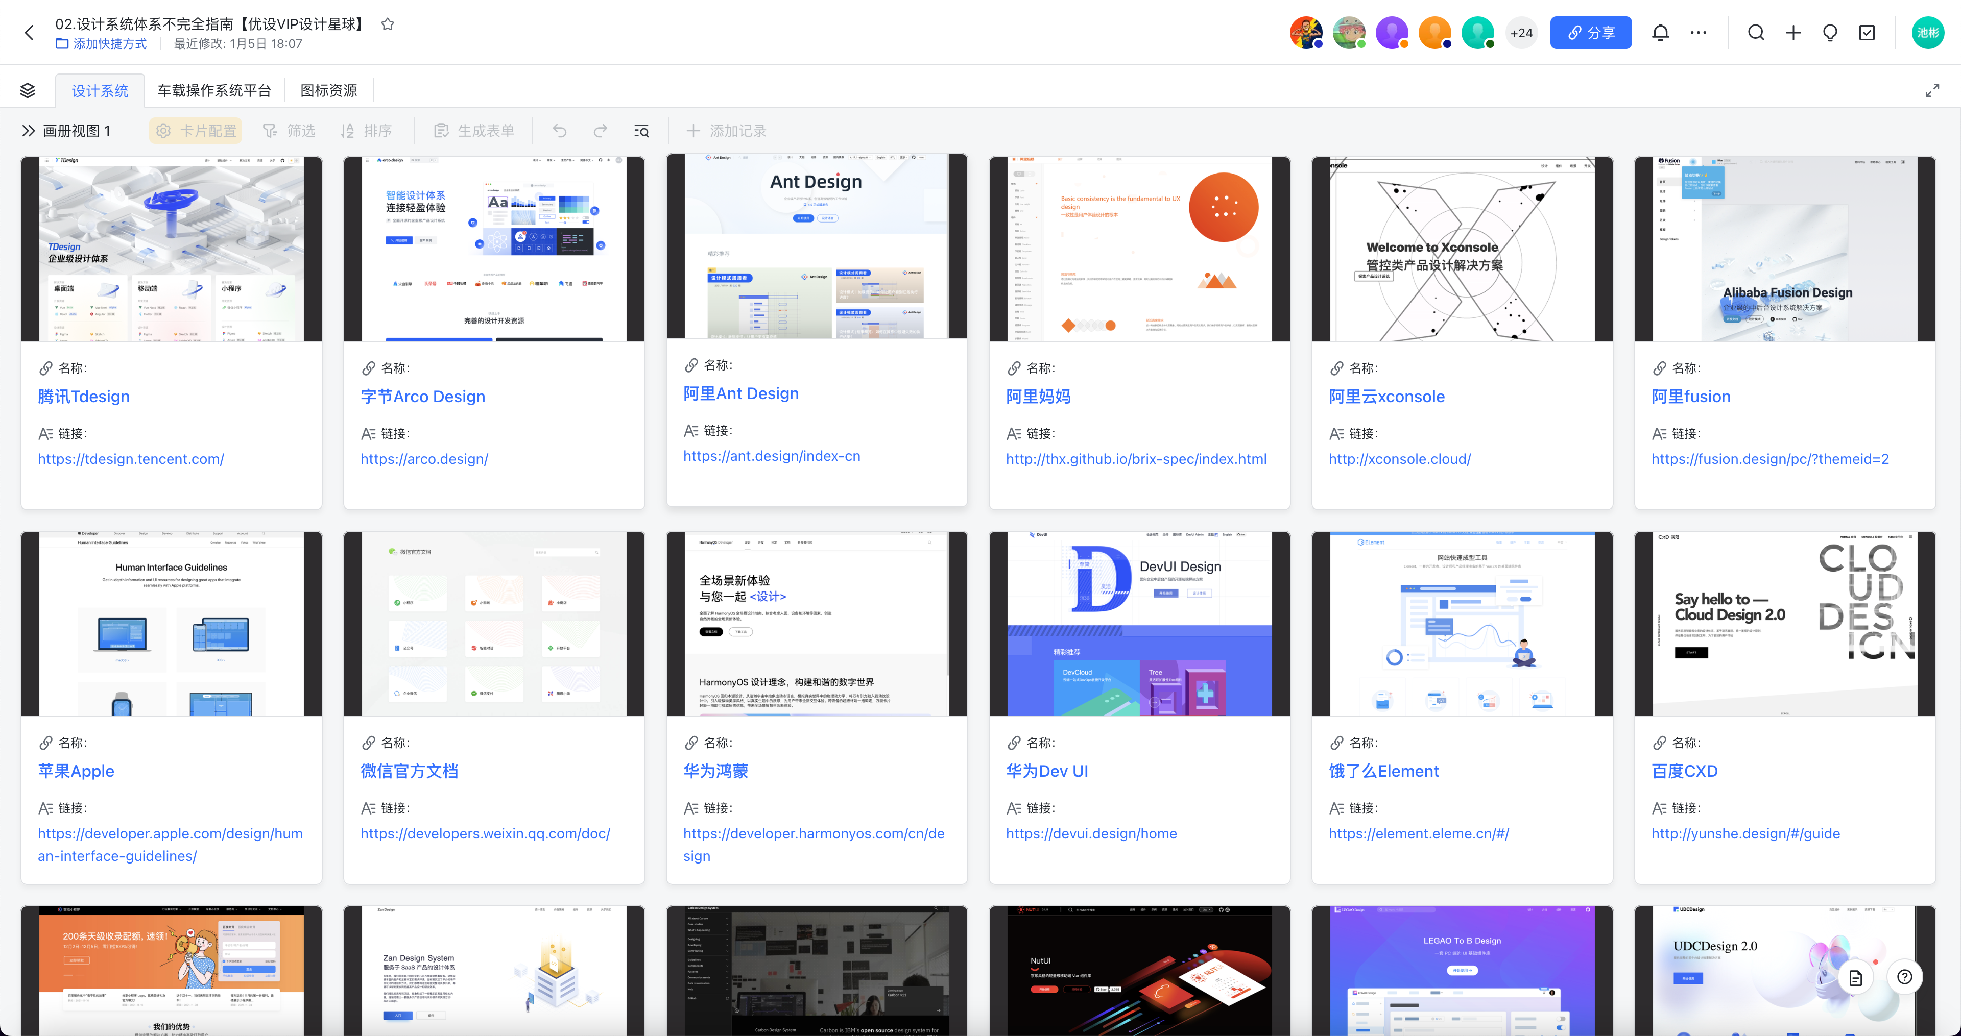Open the find-in-records search icon
The width and height of the screenshot is (1961, 1036).
pos(642,131)
